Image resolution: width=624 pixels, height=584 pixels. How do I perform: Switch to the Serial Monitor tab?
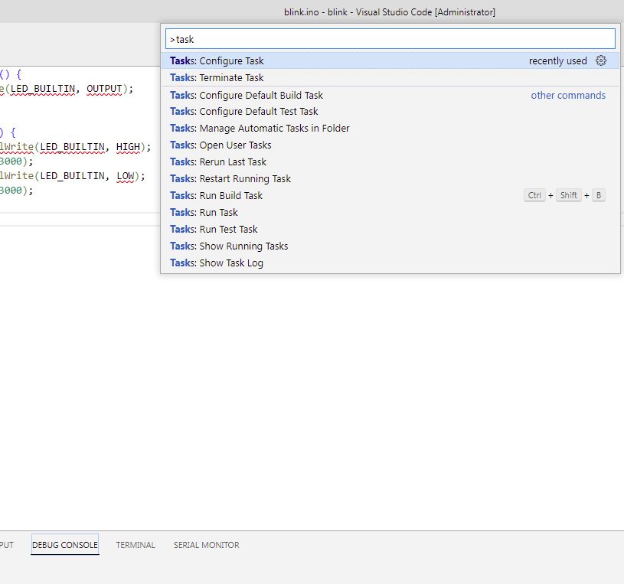(206, 545)
